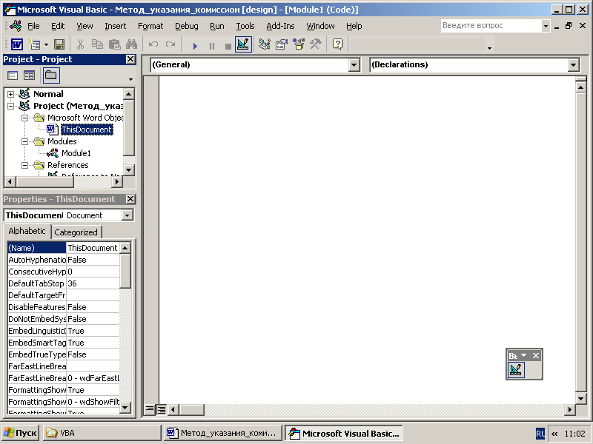This screenshot has height=444, width=593.
Task: Click View Code icon in Project panel
Action: [x=13, y=75]
